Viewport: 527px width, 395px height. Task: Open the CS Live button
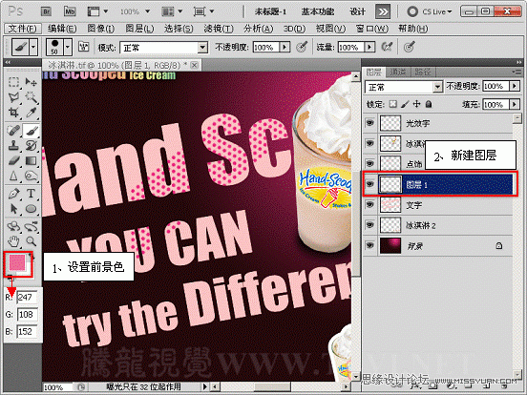click(x=430, y=11)
